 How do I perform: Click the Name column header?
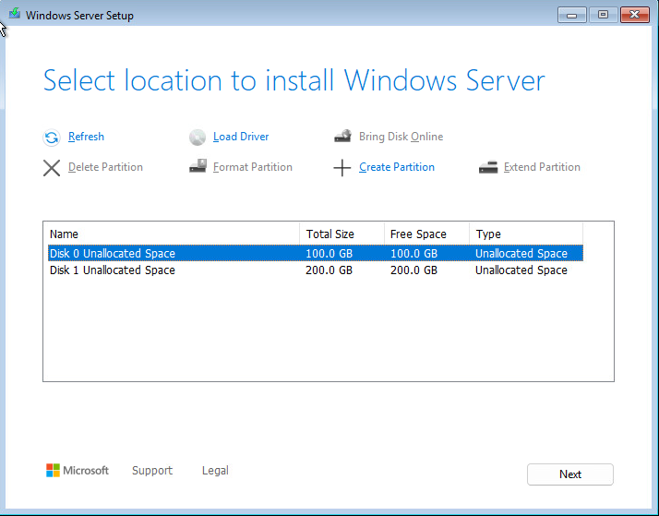click(174, 234)
